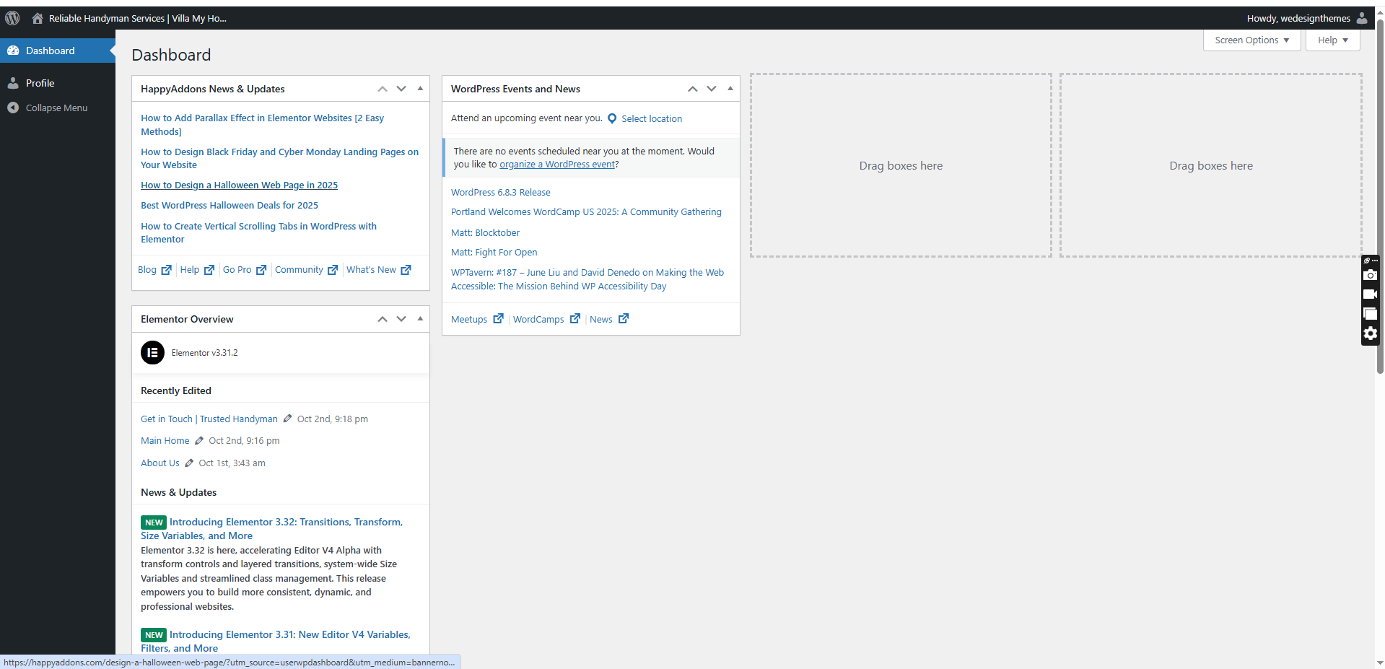Click the home icon beside site name

pos(38,18)
